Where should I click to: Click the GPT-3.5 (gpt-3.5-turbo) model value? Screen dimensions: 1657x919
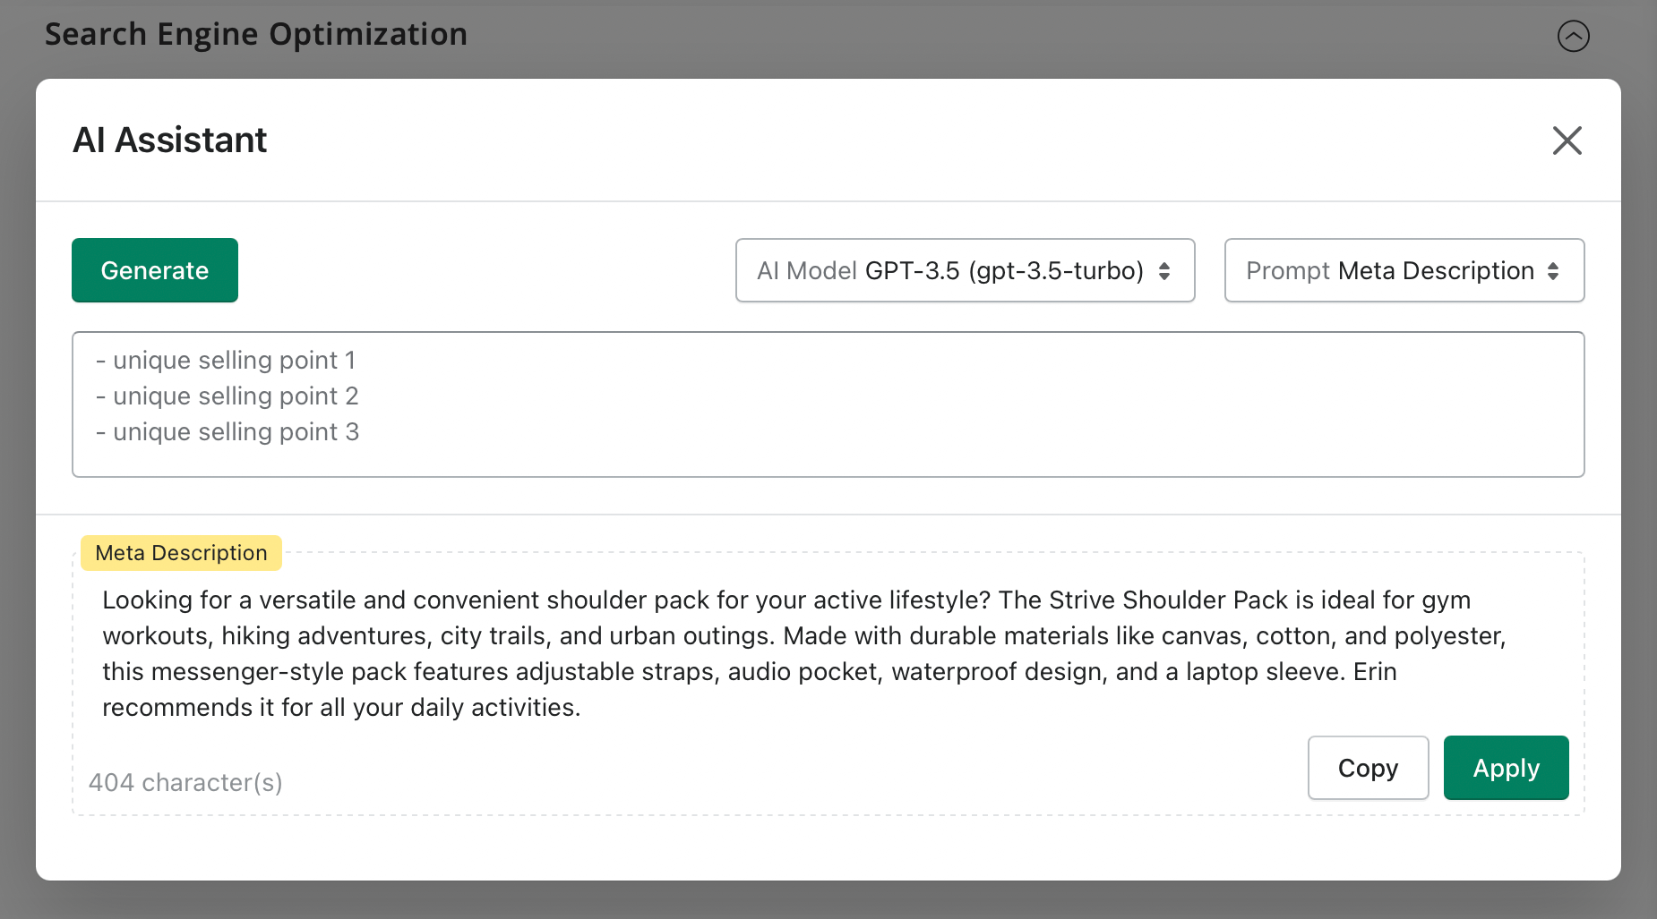point(1004,271)
